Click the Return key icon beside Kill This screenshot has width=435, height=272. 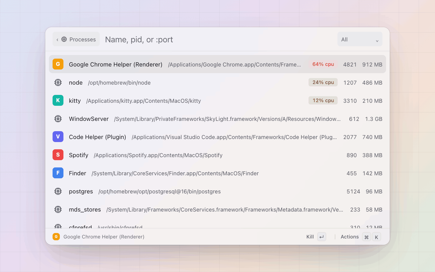click(x=322, y=237)
